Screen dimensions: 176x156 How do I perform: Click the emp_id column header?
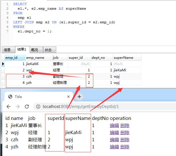15,58
